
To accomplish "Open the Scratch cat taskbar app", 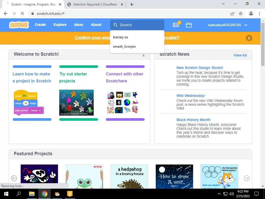I will tap(57, 194).
